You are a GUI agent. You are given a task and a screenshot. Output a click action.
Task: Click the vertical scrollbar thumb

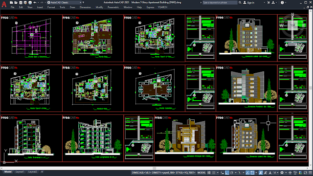click(x=311, y=88)
